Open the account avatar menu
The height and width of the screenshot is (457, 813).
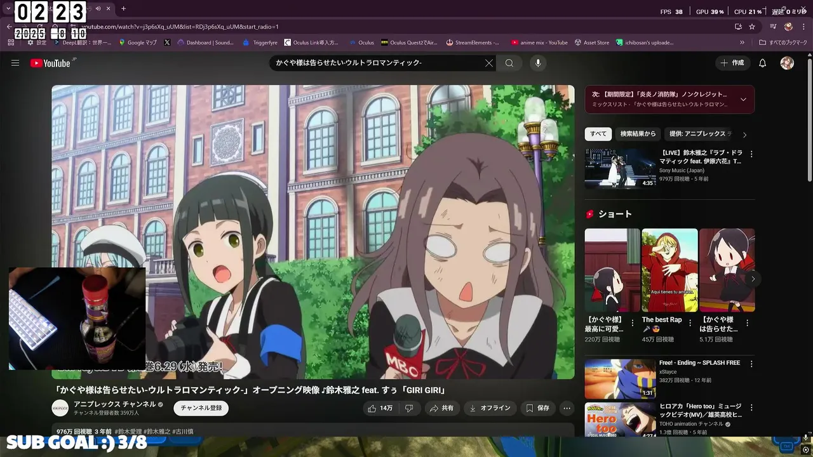click(x=787, y=63)
